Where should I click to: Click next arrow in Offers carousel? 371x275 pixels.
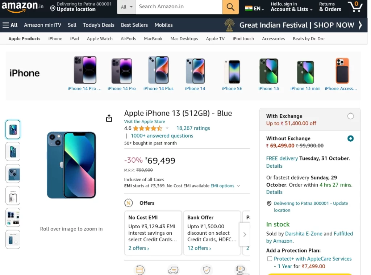tap(245, 234)
